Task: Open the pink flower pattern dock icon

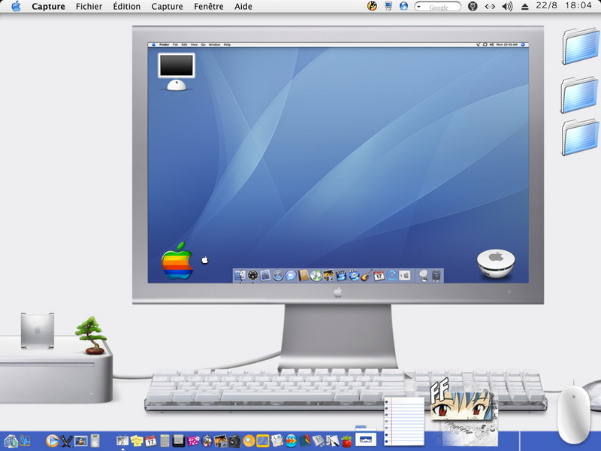Action: click(193, 441)
